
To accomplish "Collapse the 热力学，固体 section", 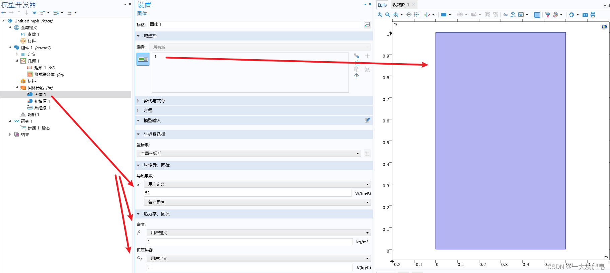I will [138, 214].
